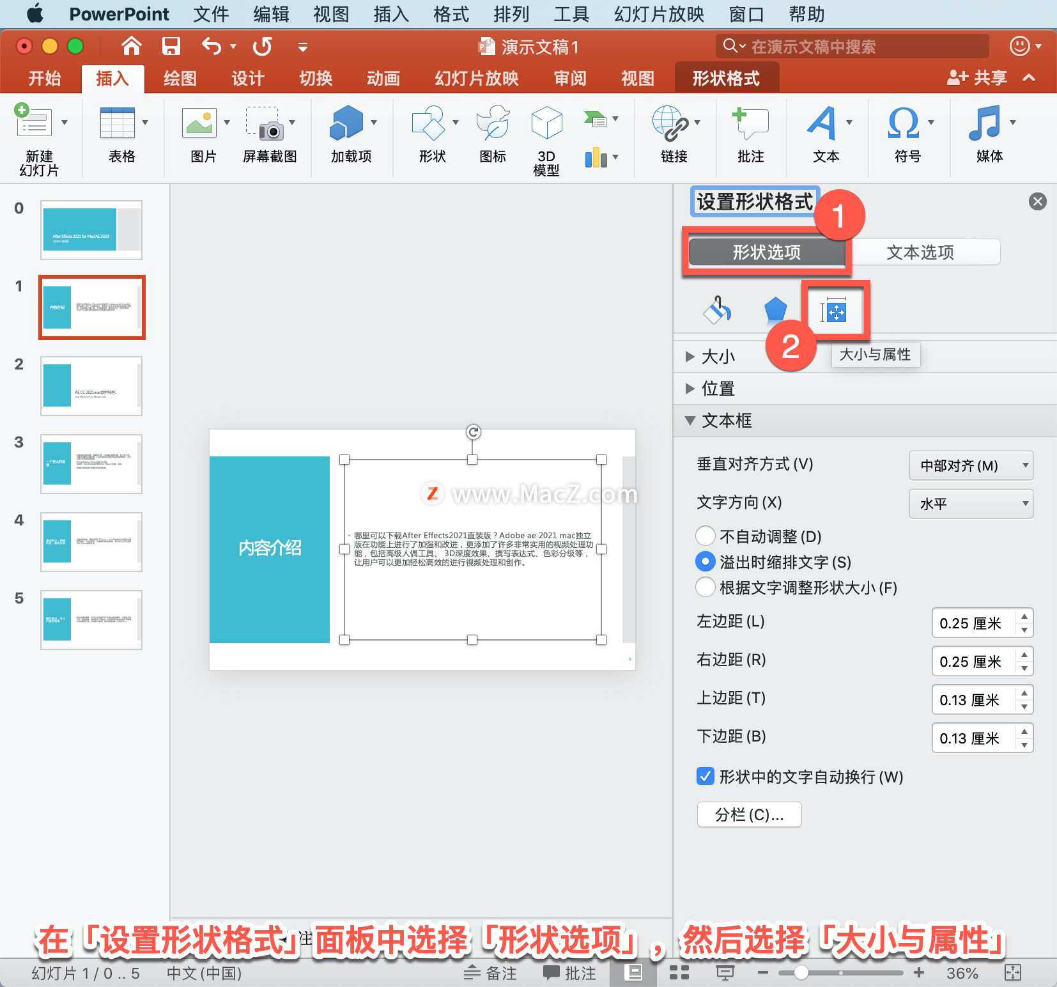Viewport: 1057px width, 987px height.
Task: Expand the 位置 section
Action: 690,389
